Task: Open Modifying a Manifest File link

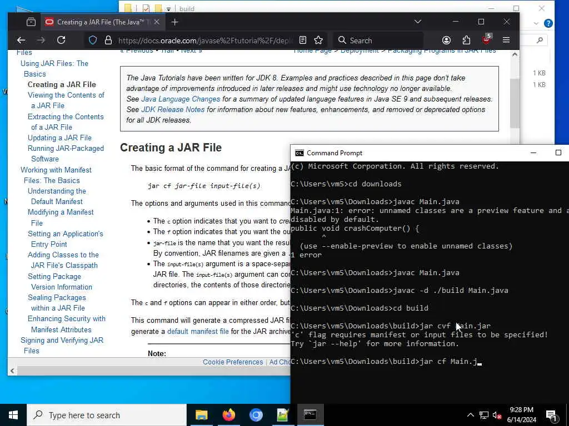Action: coord(61,217)
